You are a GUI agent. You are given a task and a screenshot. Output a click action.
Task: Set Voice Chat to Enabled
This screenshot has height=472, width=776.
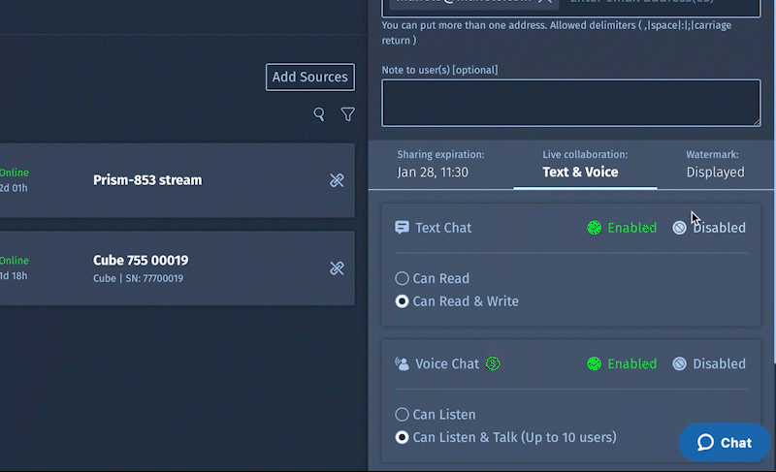(622, 364)
